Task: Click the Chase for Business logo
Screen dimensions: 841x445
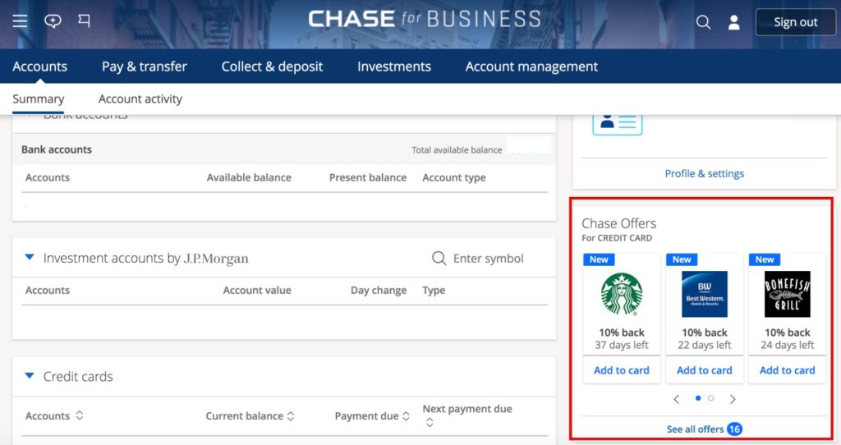Action: [x=425, y=20]
